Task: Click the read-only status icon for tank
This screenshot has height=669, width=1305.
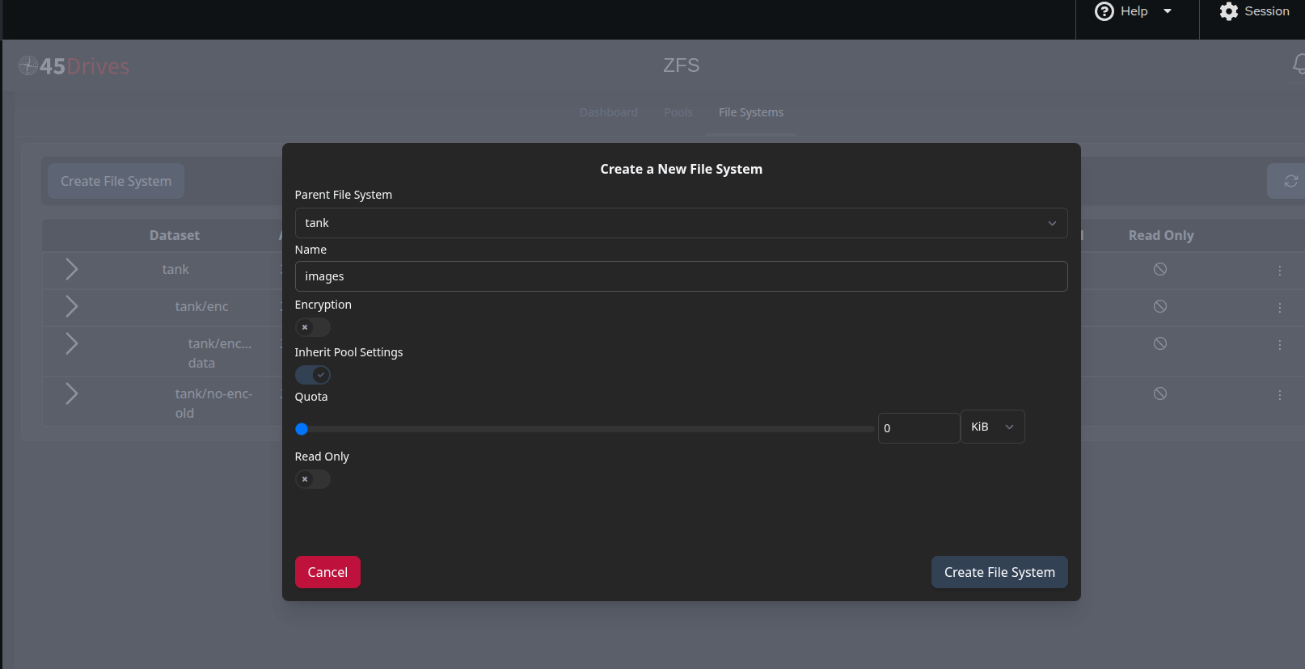Action: [x=1159, y=269]
